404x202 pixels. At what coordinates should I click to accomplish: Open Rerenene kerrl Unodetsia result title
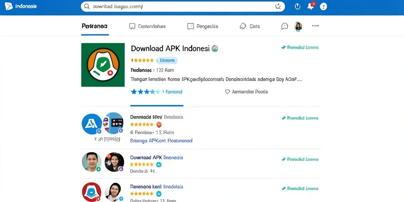tap(157, 187)
